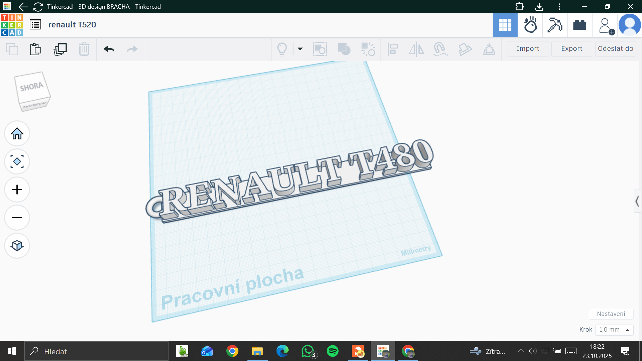The image size is (642, 361).
Task: Zoom in with the plus button
Action: (x=17, y=190)
